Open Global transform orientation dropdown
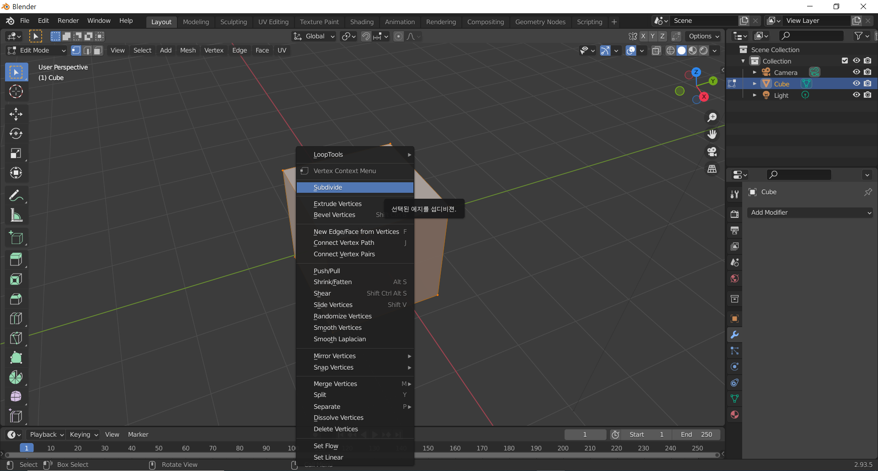This screenshot has height=471, width=878. (x=314, y=37)
